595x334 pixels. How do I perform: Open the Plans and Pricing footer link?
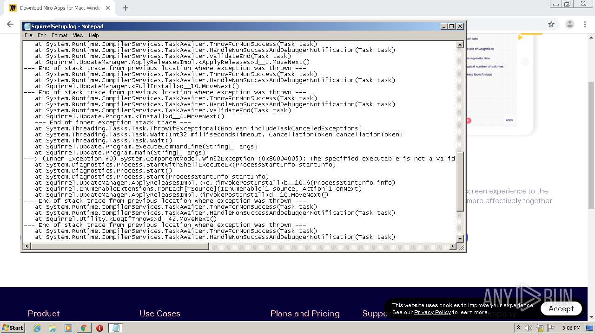[305, 314]
